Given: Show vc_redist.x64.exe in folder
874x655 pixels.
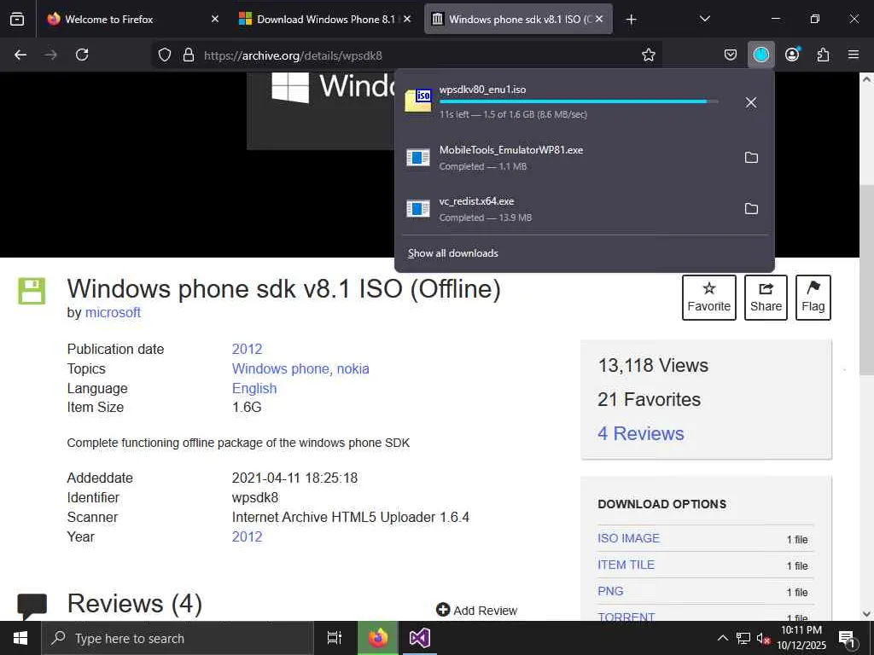Looking at the screenshot, I should point(751,209).
